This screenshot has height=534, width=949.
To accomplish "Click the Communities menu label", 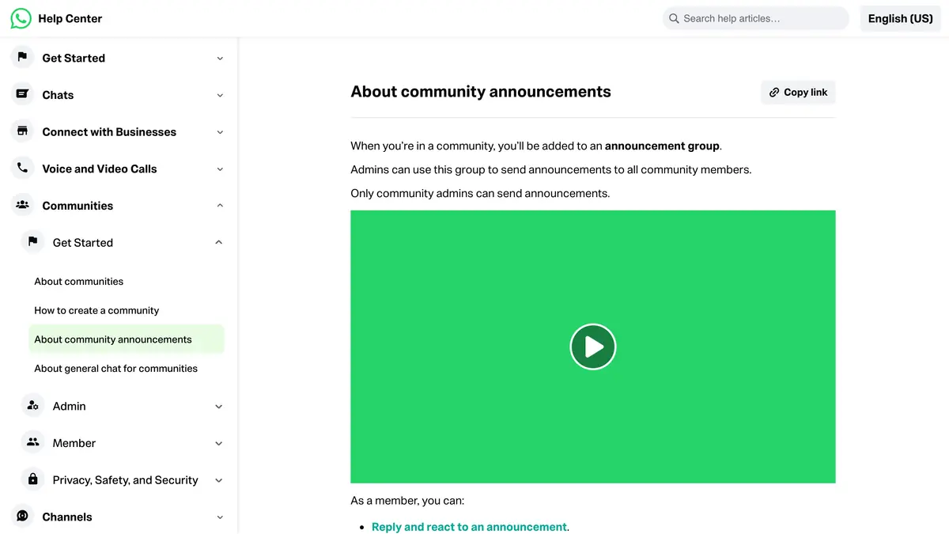I will [x=78, y=206].
